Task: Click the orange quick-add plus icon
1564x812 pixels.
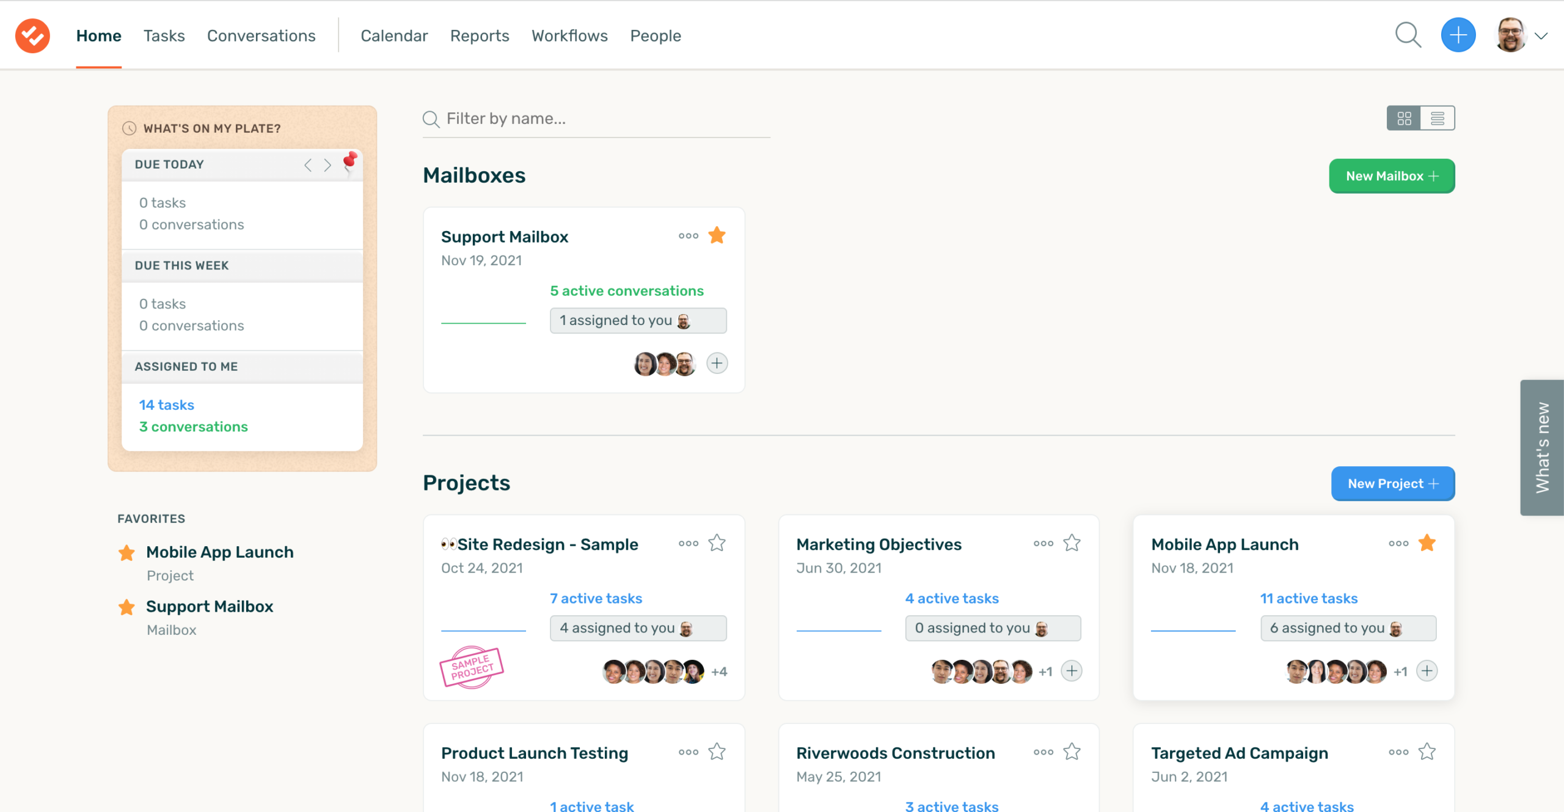Action: (1458, 35)
